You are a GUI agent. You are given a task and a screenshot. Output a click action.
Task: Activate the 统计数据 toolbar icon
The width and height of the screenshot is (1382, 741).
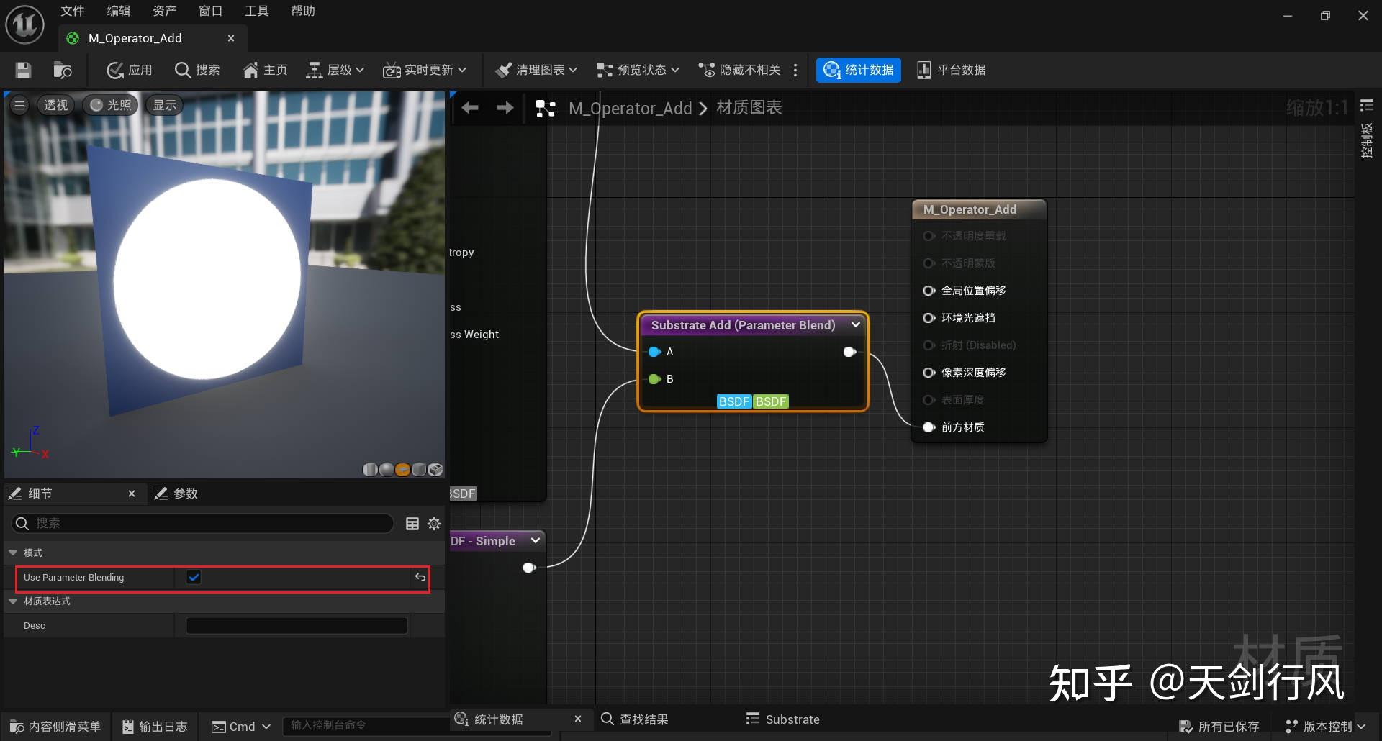858,70
